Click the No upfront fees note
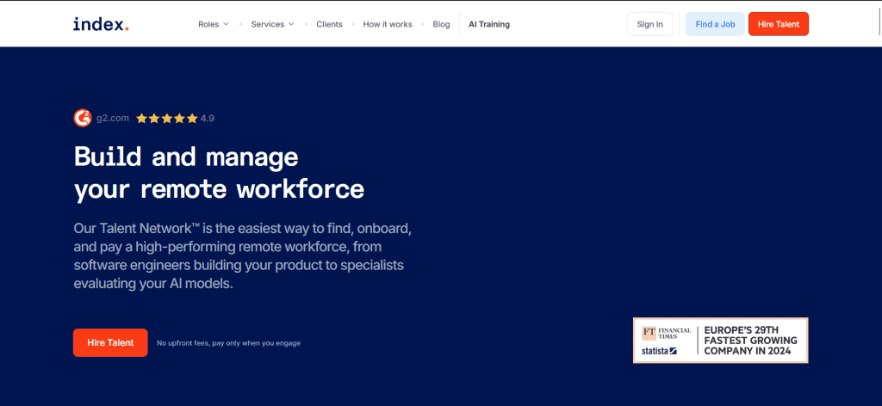 click(228, 343)
